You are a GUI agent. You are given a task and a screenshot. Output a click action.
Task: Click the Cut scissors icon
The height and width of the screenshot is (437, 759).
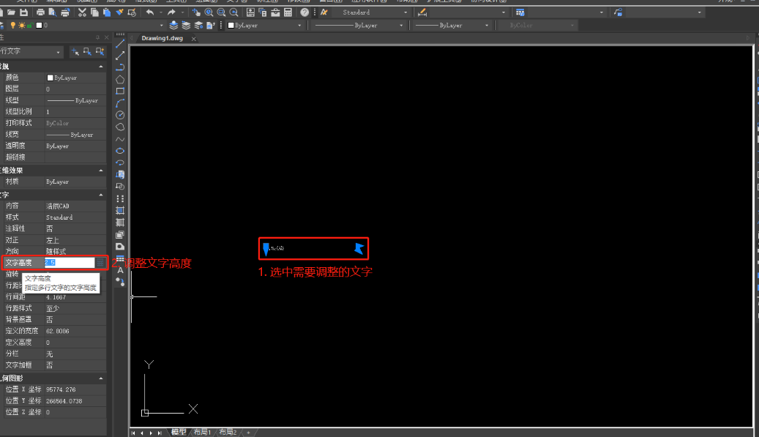point(82,12)
